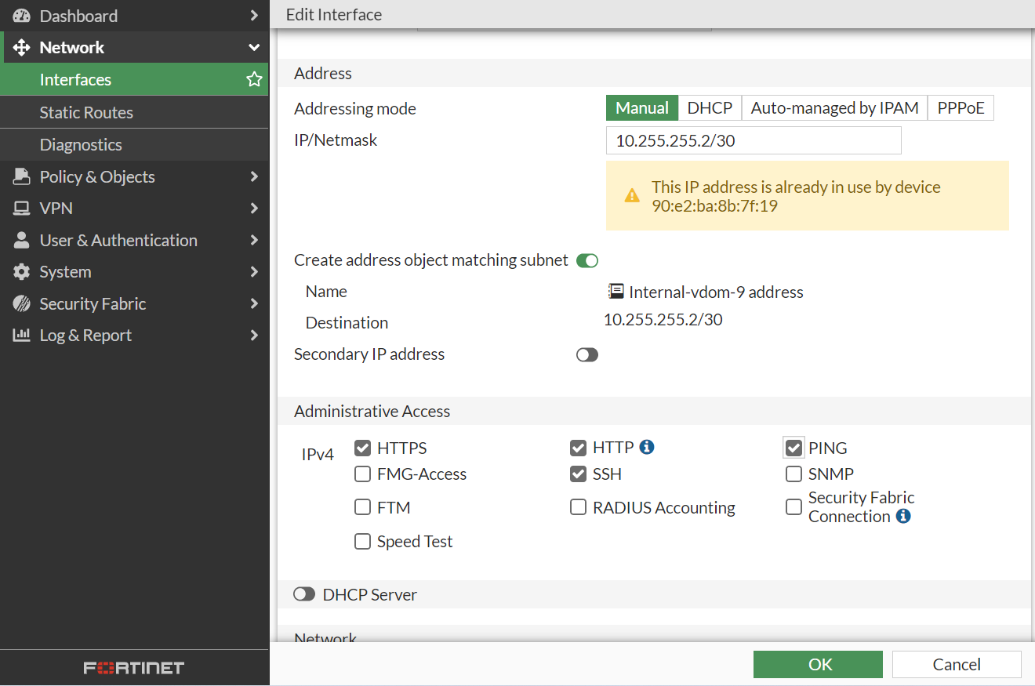This screenshot has height=686, width=1035.
Task: Click the Security Fabric Connection info icon
Action: [x=903, y=516]
